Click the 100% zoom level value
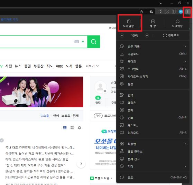This screenshot has width=193, height=185. coord(135,36)
